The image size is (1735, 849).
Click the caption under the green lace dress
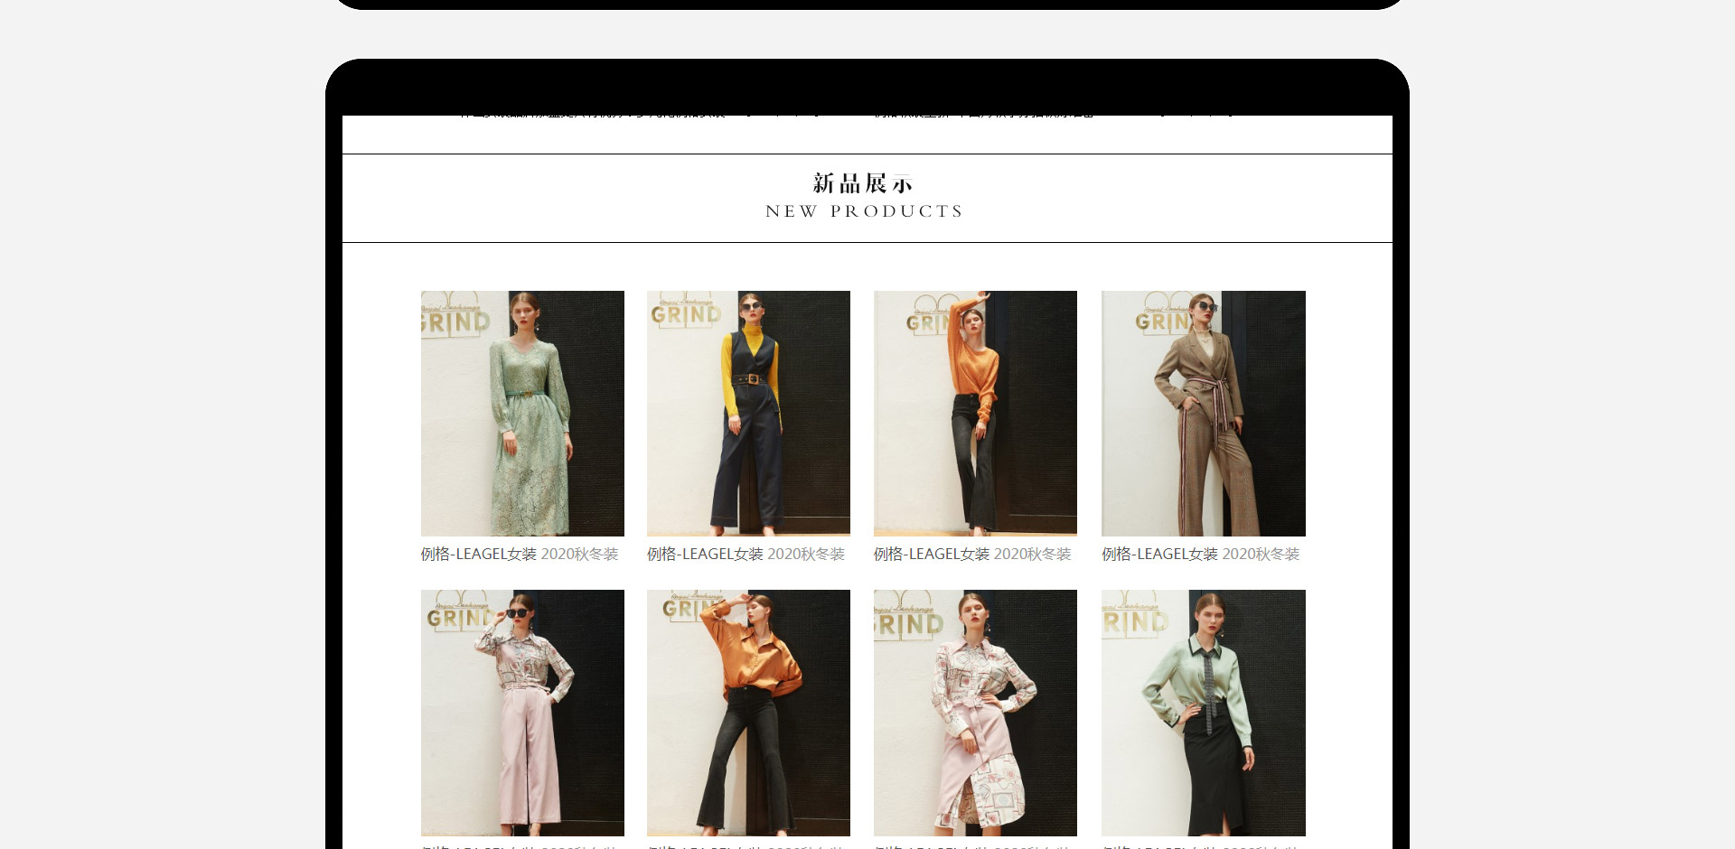pos(520,554)
